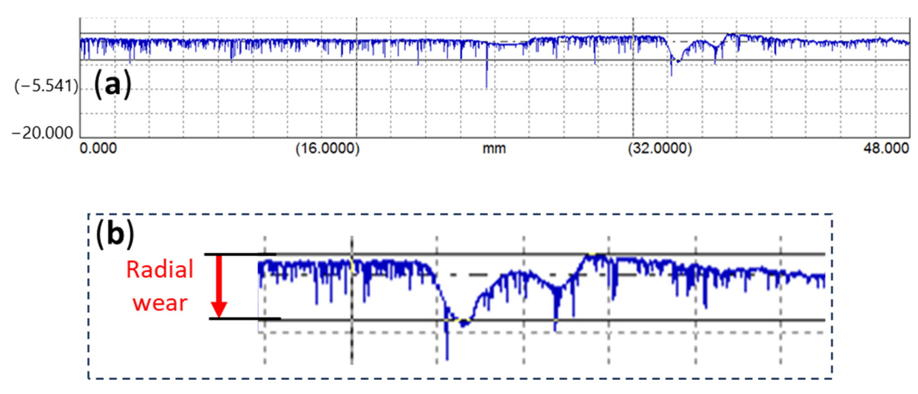Click the deepest spike tip in plot (b)
This screenshot has height=394, width=918.
447,359
